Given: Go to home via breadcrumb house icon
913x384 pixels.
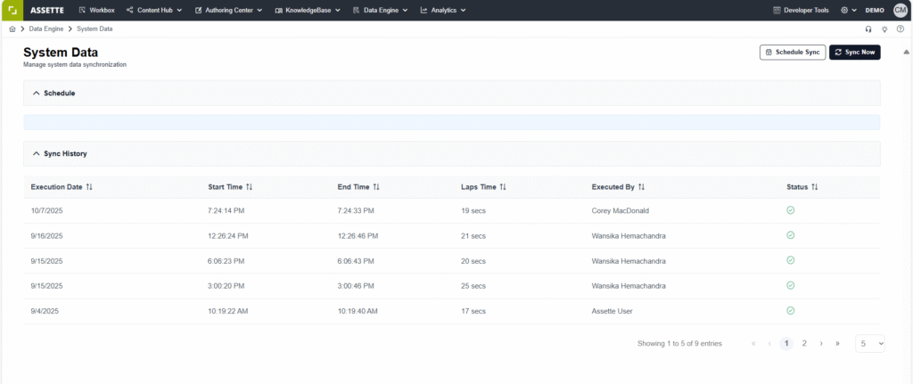Looking at the screenshot, I should coord(12,29).
